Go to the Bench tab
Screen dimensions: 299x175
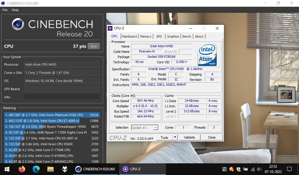(x=187, y=36)
